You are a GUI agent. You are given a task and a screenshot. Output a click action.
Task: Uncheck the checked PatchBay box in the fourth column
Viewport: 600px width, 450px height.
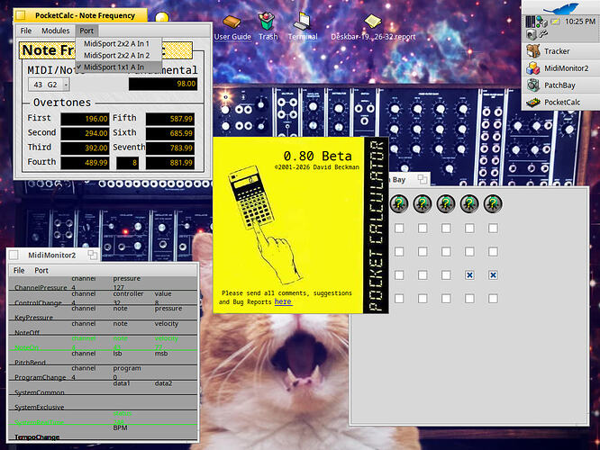click(x=469, y=274)
